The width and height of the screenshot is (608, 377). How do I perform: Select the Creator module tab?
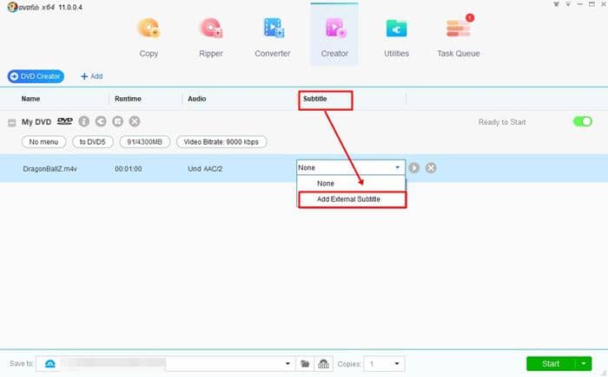[334, 36]
